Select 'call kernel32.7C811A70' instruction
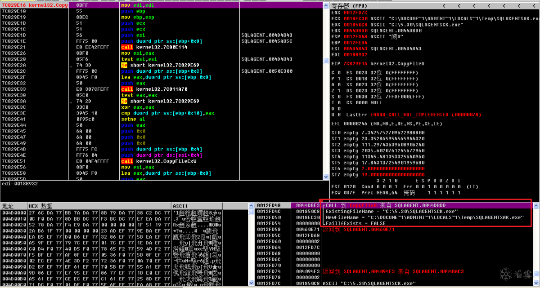540x288 pixels. [x=154, y=89]
